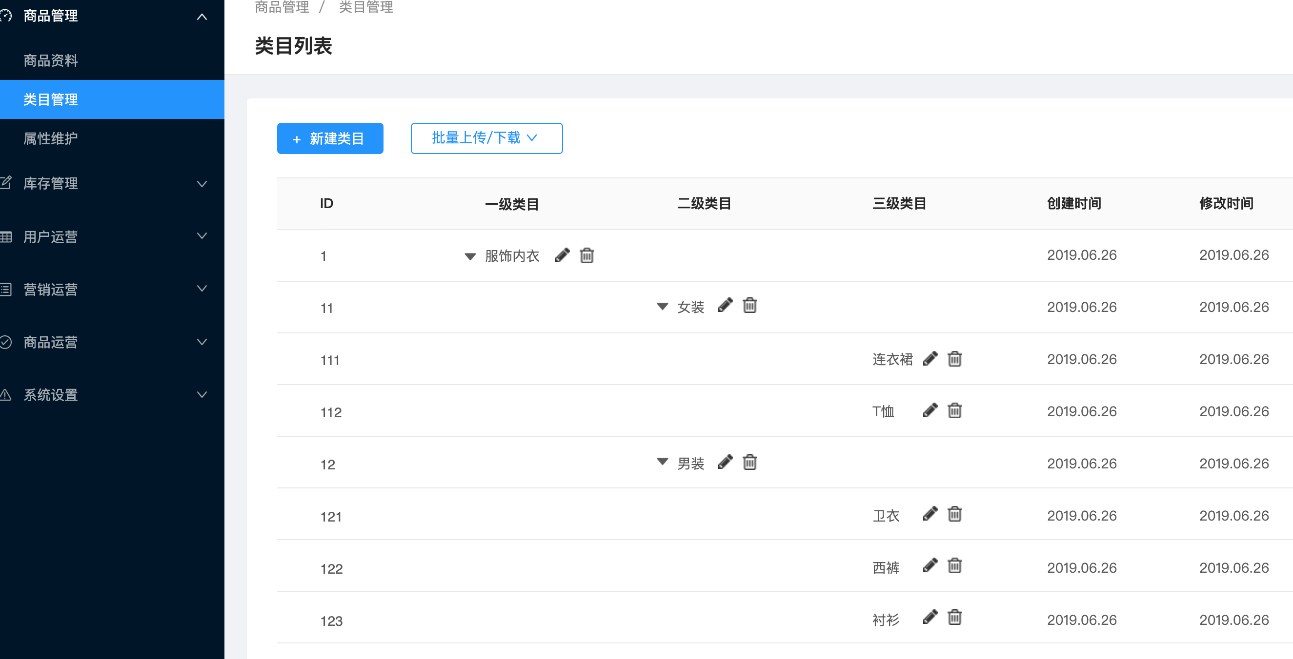Select 类目管理 in the sidebar

click(112, 99)
